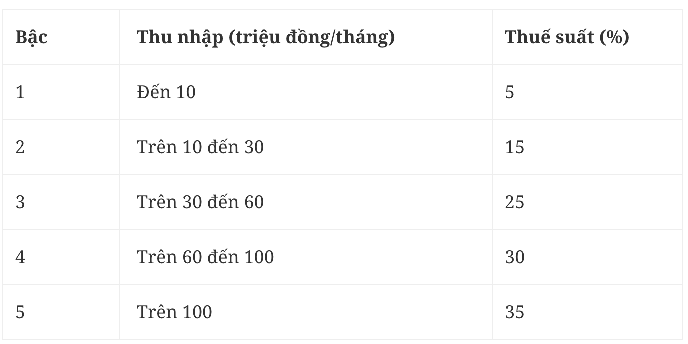Select bracket number 1 cell
688x344 pixels.
20,92
